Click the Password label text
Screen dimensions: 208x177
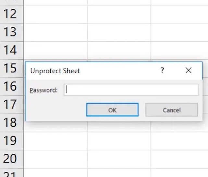coord(43,90)
